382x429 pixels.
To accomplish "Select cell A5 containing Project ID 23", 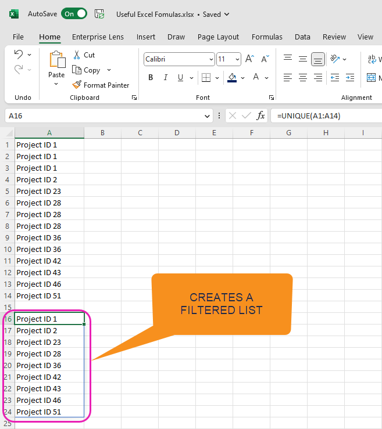I will [49, 191].
